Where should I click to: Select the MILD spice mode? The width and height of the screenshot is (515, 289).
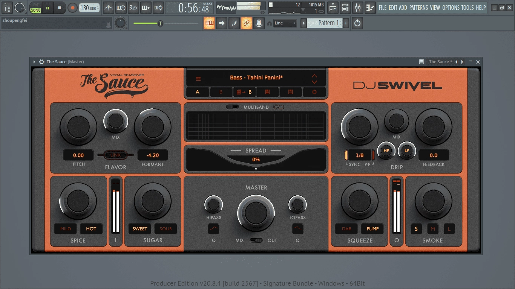click(x=66, y=229)
